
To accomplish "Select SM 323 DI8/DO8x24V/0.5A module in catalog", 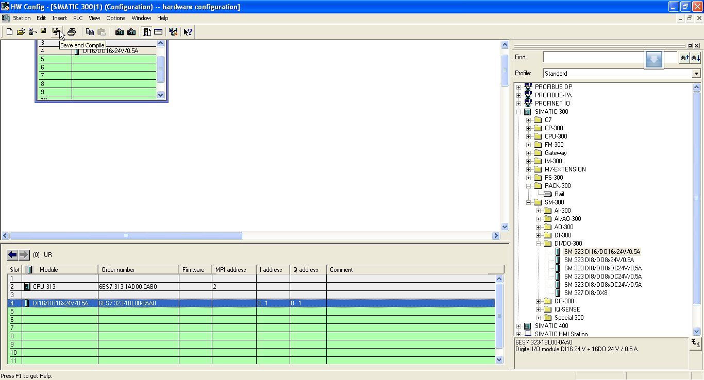I will [599, 260].
